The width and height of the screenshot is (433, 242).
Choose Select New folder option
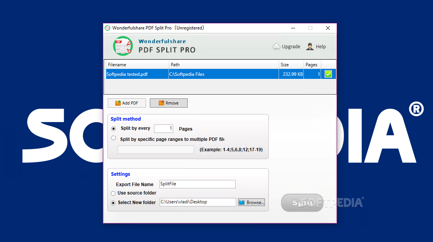(x=113, y=203)
